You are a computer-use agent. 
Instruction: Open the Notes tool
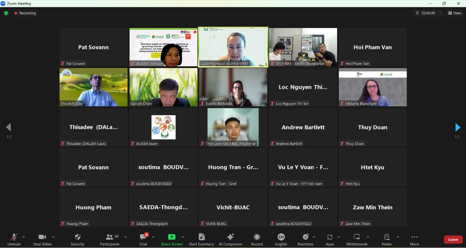coord(387,239)
